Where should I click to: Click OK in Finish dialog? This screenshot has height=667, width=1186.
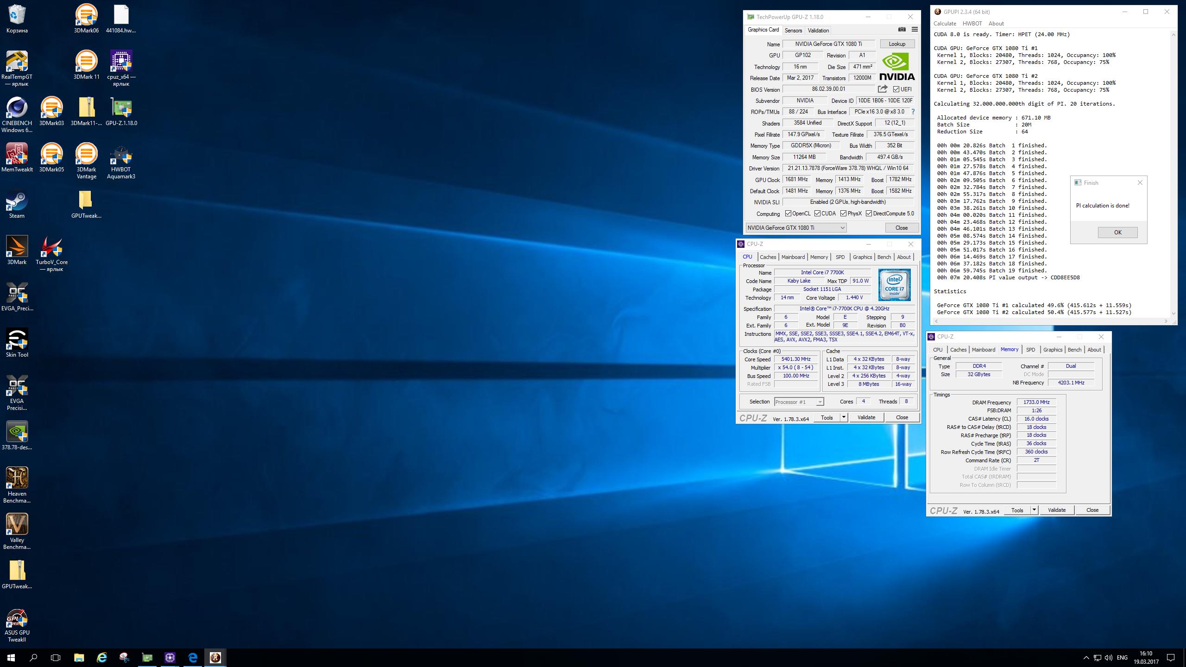pyautogui.click(x=1117, y=233)
